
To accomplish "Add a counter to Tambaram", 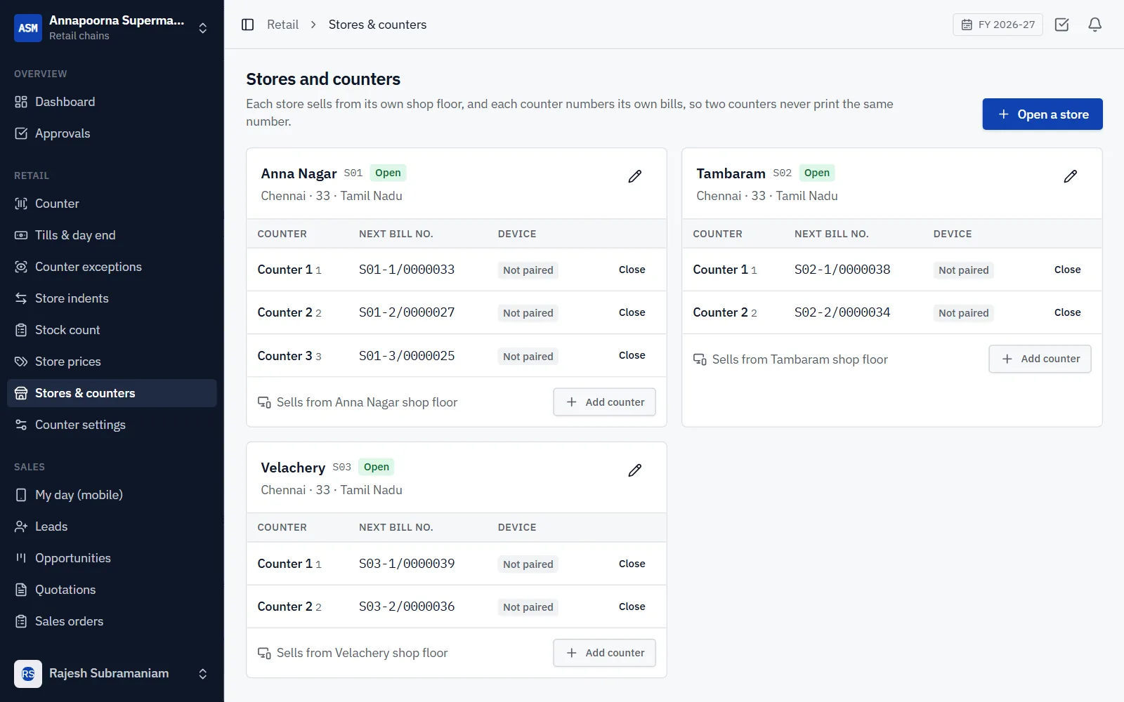I will tap(1040, 359).
